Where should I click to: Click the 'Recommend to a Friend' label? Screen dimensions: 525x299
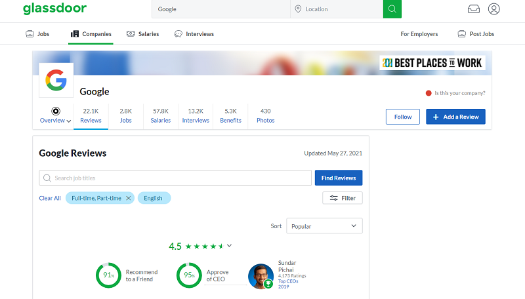(x=142, y=275)
